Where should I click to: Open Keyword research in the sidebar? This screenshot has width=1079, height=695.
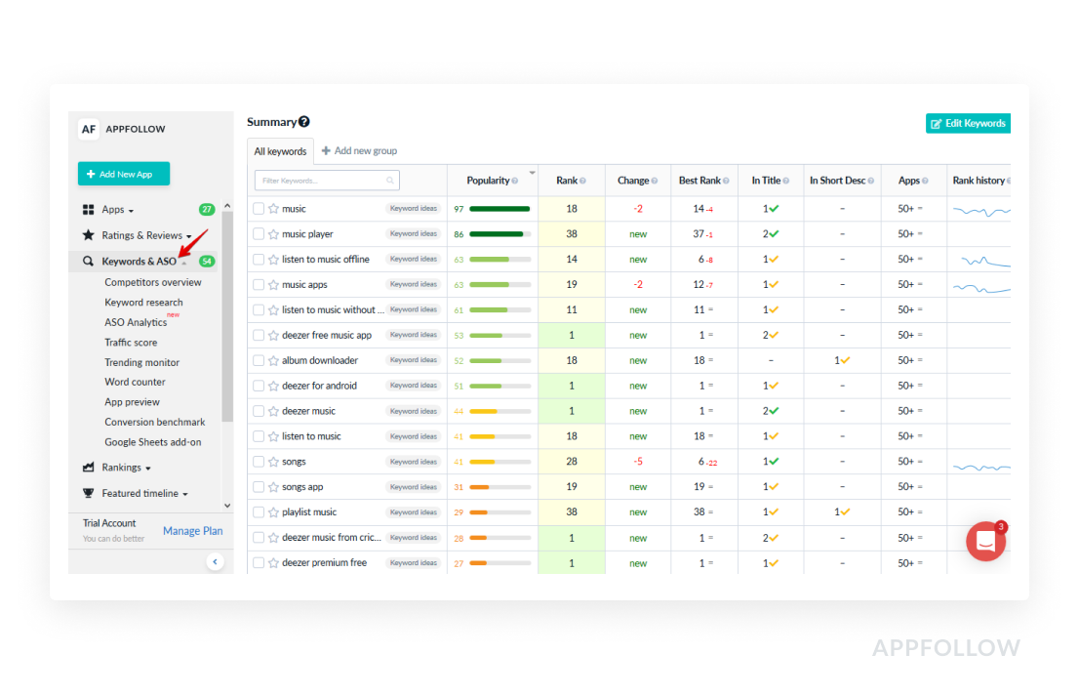pos(143,303)
